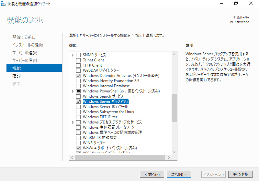This screenshot has height=181, width=259.
Task: Click the vertical scrollbar thumb in features list
Action: pyautogui.click(x=174, y=108)
